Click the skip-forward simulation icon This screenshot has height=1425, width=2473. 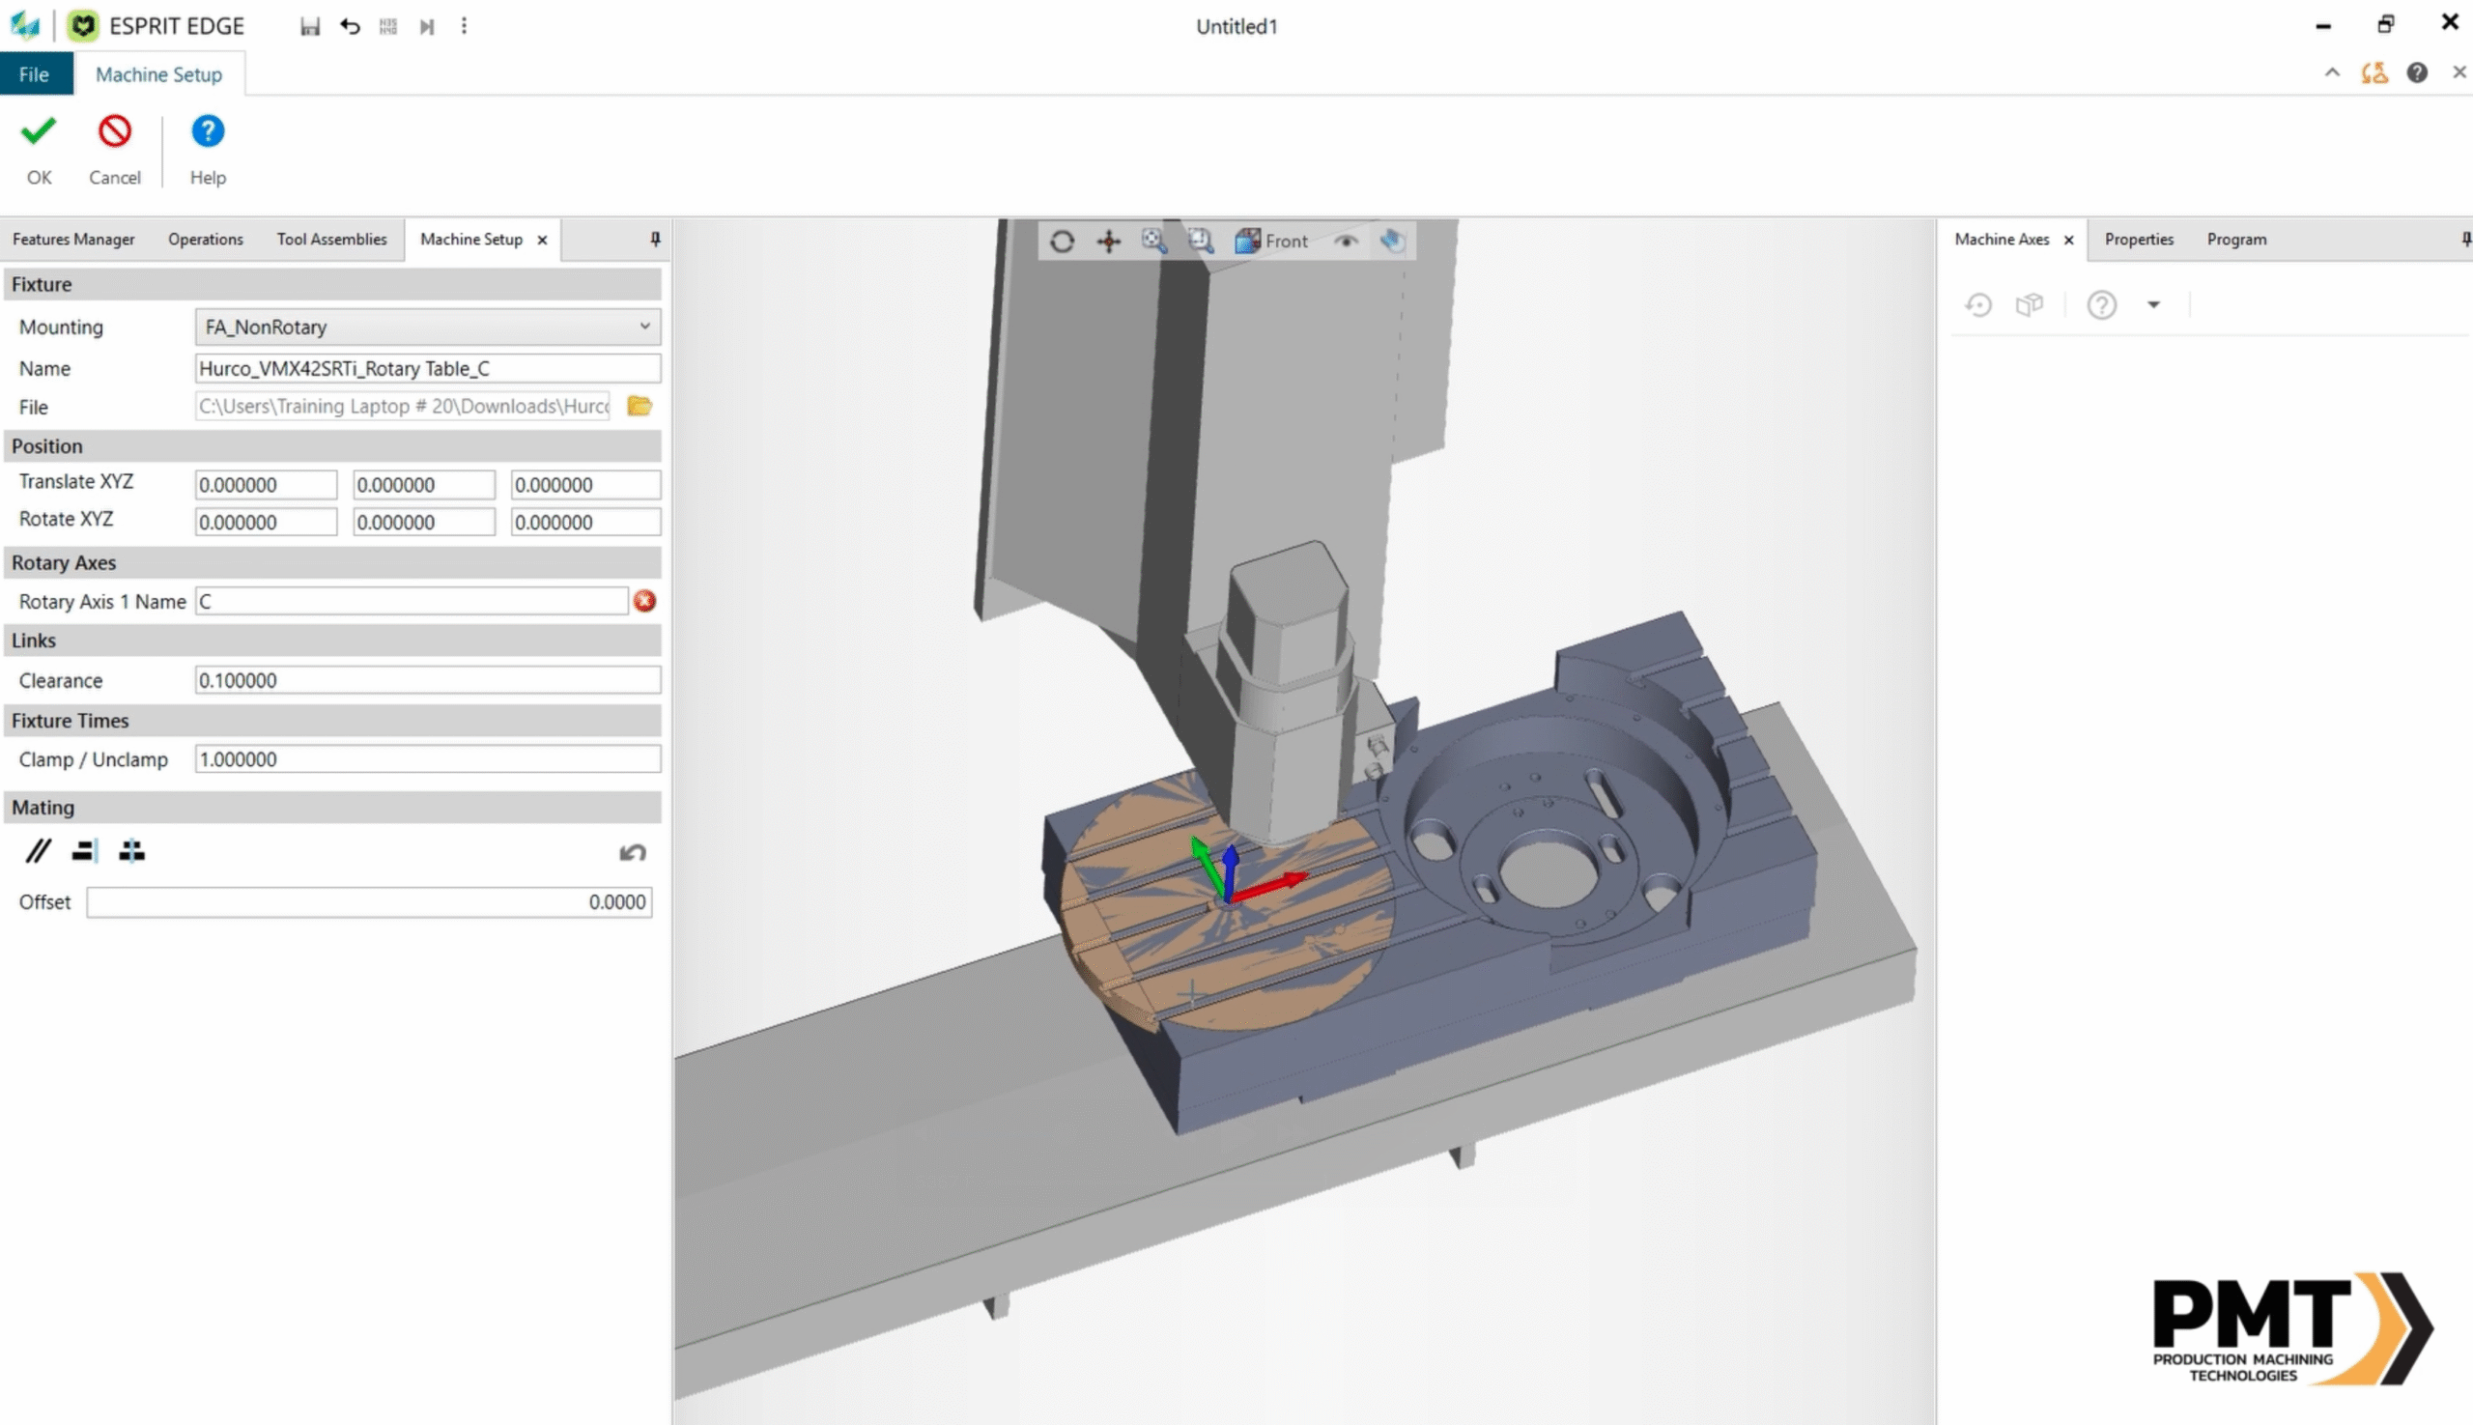click(427, 26)
